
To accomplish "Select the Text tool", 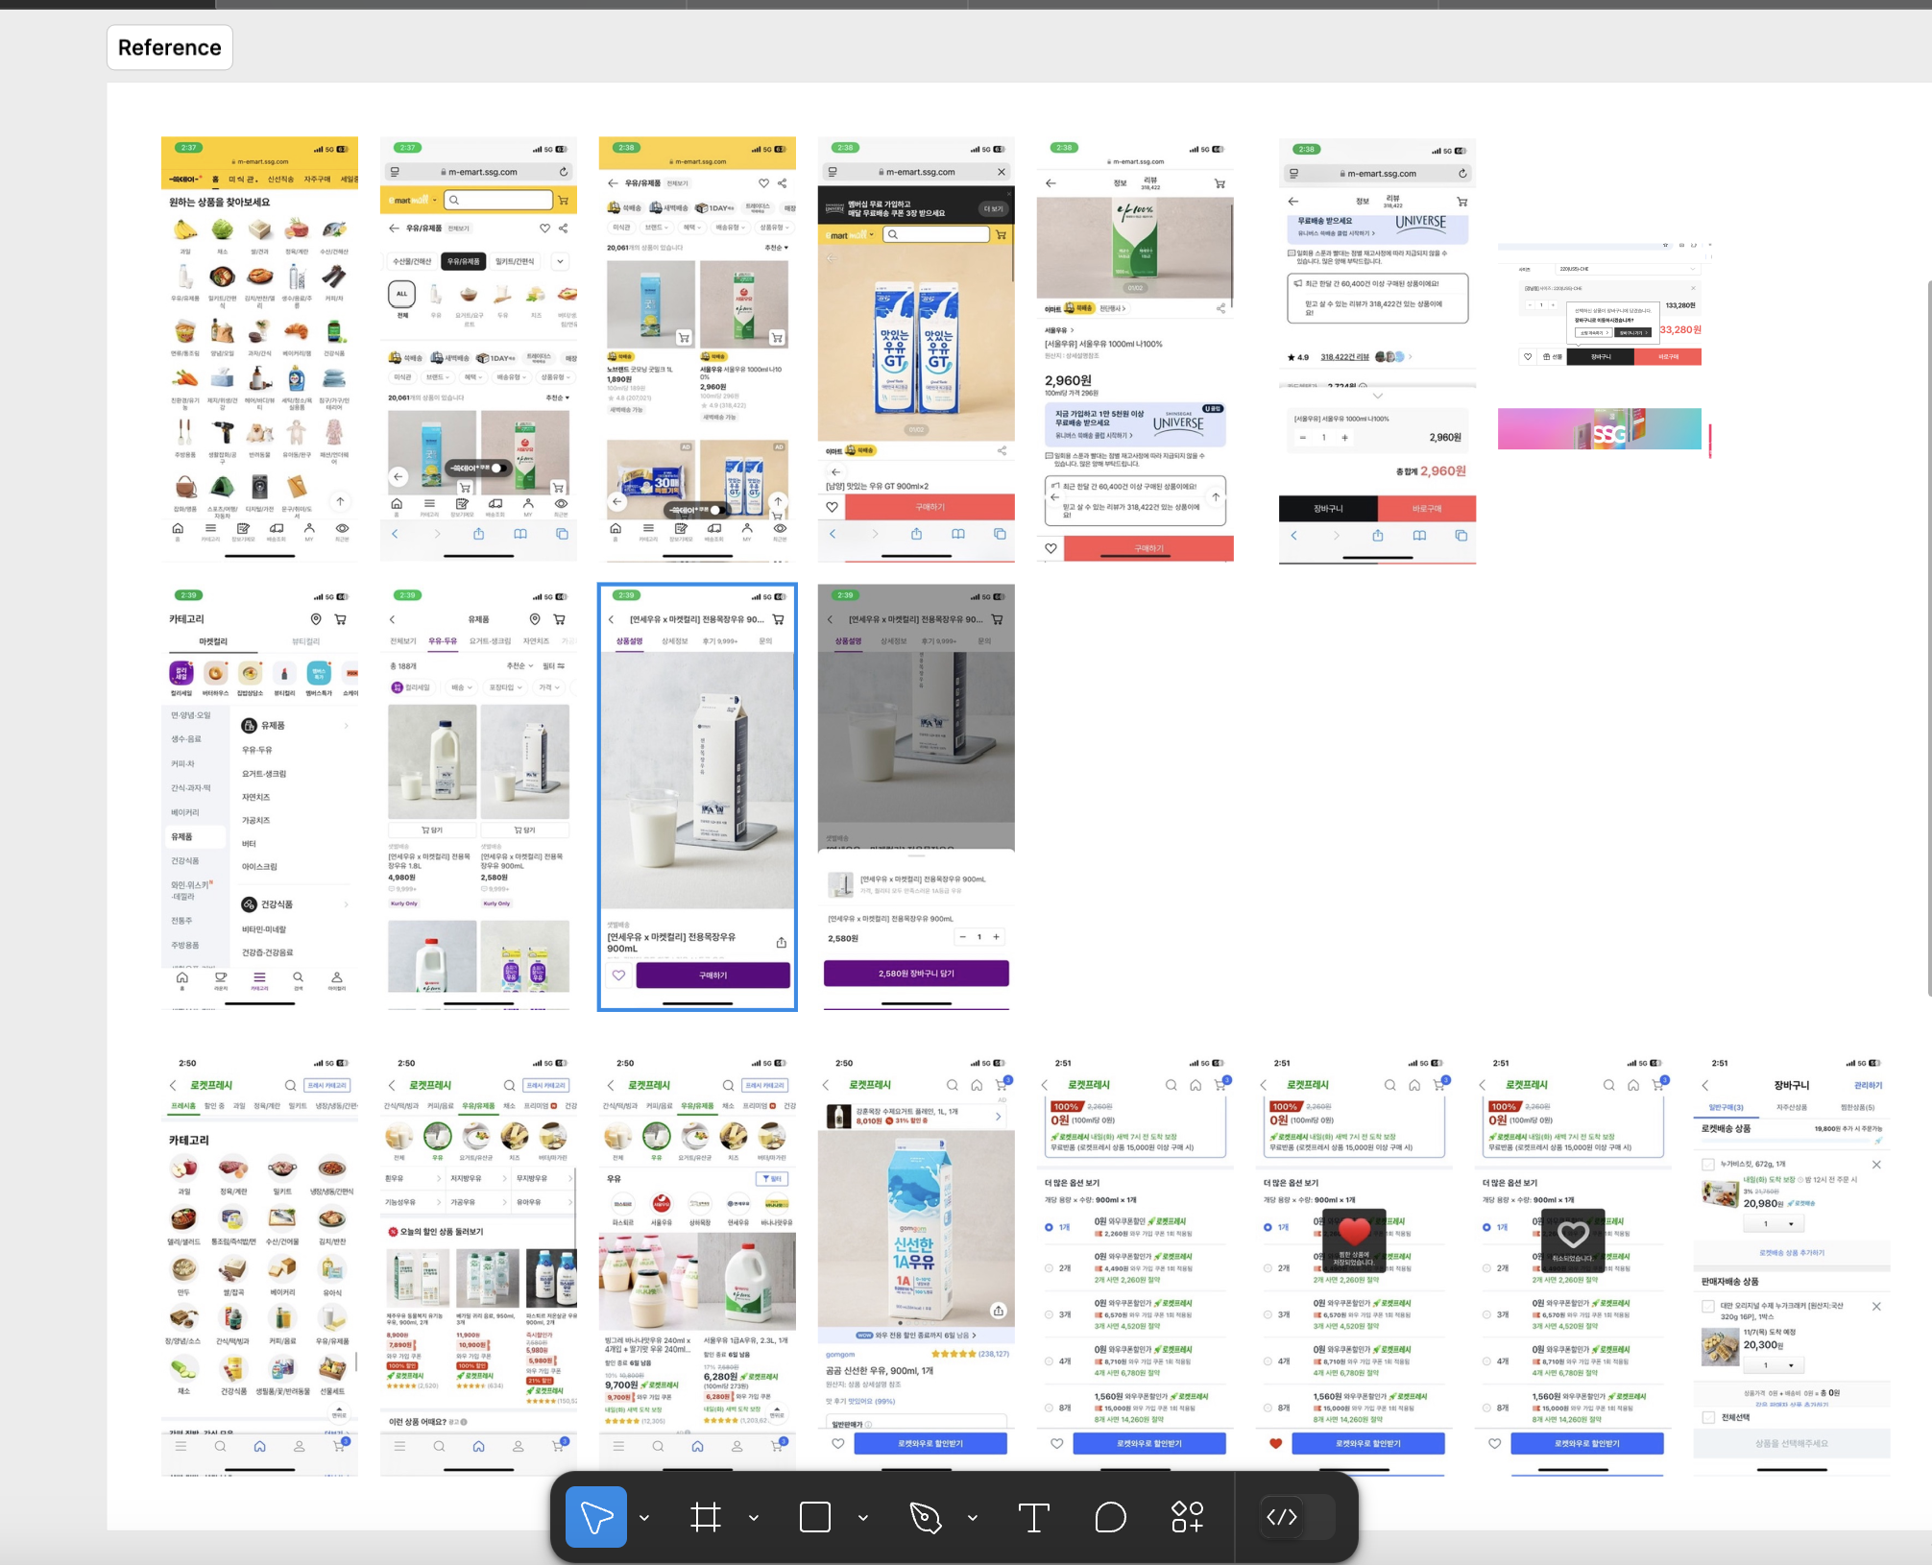I will pos(1033,1517).
